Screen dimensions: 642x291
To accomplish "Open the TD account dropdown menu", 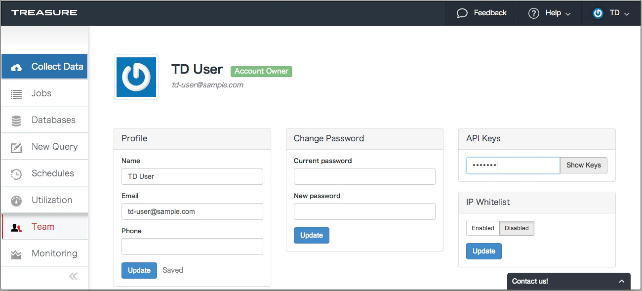I will [611, 13].
